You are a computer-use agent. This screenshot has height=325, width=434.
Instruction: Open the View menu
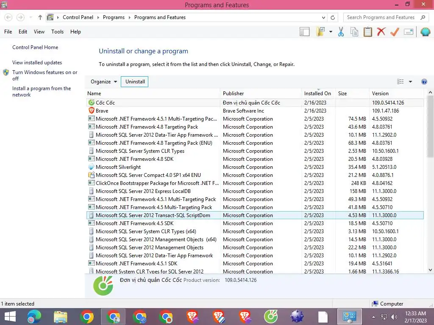(x=39, y=32)
